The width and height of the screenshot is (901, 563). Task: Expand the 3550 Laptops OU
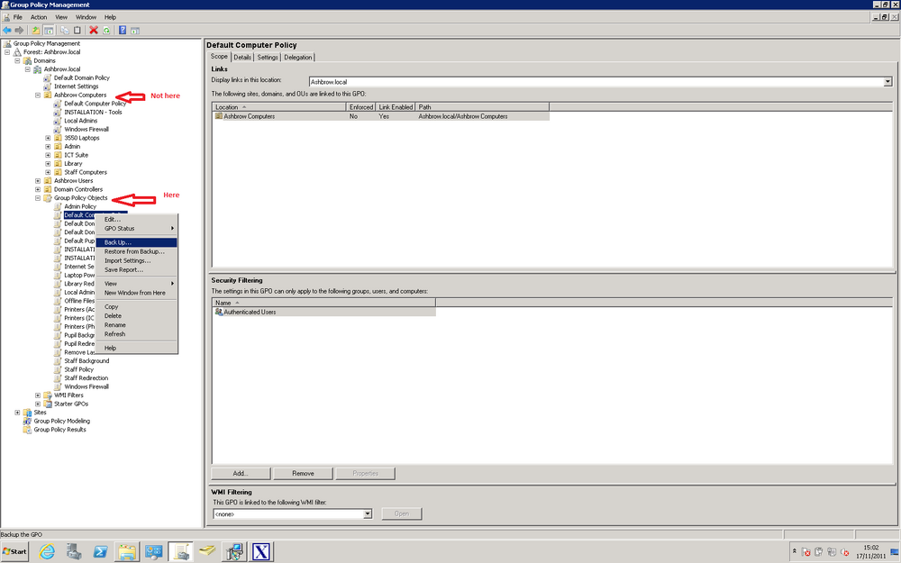(49, 138)
